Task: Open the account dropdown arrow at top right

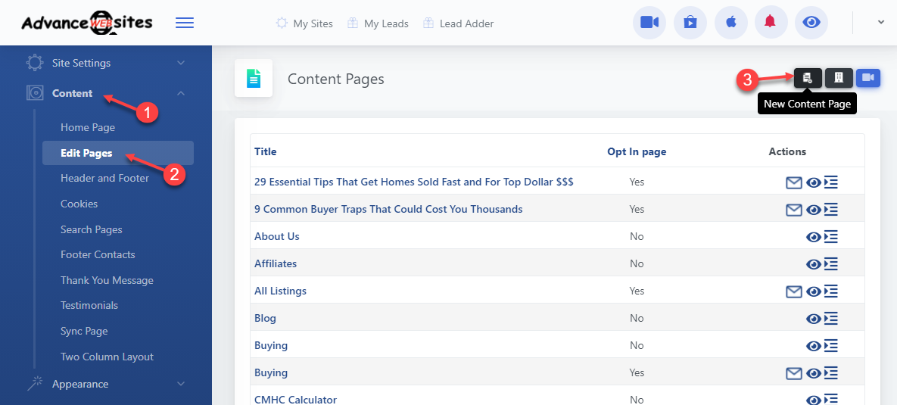Action: (880, 23)
